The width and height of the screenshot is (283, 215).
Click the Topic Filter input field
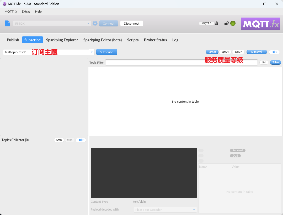[x=181, y=62]
